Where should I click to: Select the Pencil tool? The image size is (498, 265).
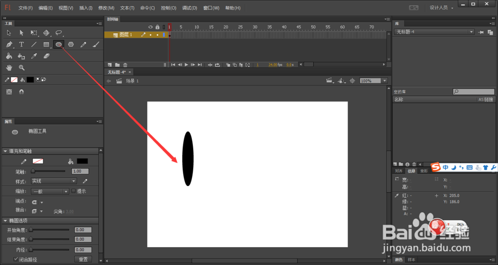click(83, 45)
